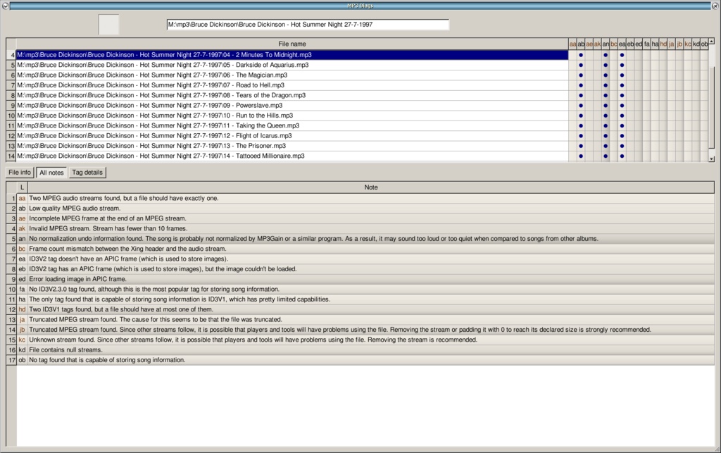Select file 10 - Run to the Hills.mp3
Image resolution: width=721 pixels, height=453 pixels.
tap(155, 116)
